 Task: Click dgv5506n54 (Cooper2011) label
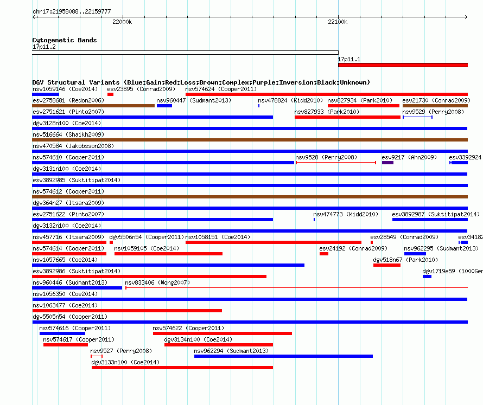(147, 237)
